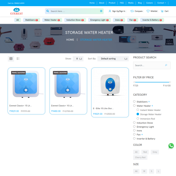Open the hamburger menu in search bar
The image size is (176, 176).
point(101,11)
